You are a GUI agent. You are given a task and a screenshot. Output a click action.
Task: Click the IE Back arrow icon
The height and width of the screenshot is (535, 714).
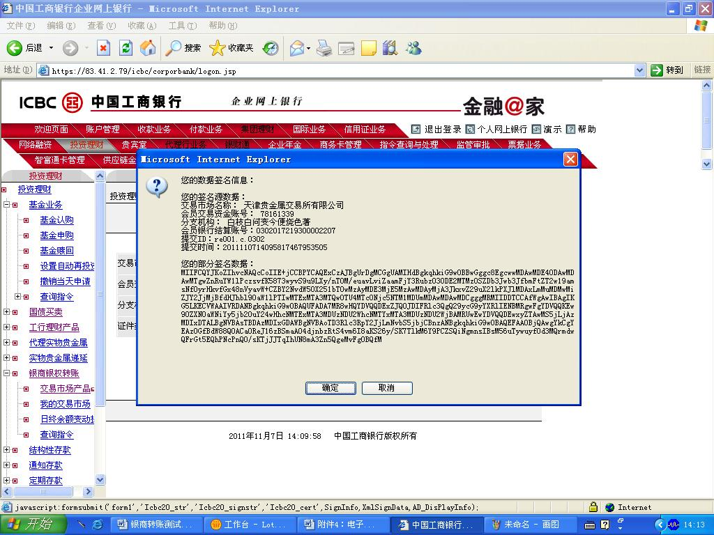click(14, 48)
